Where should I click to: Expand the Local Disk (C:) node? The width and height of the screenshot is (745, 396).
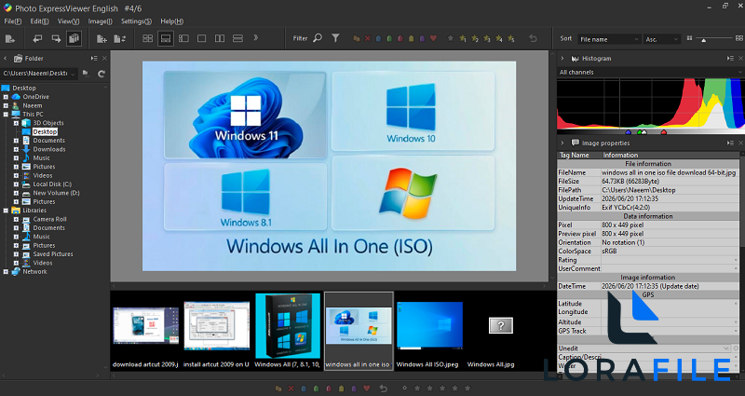(x=16, y=184)
